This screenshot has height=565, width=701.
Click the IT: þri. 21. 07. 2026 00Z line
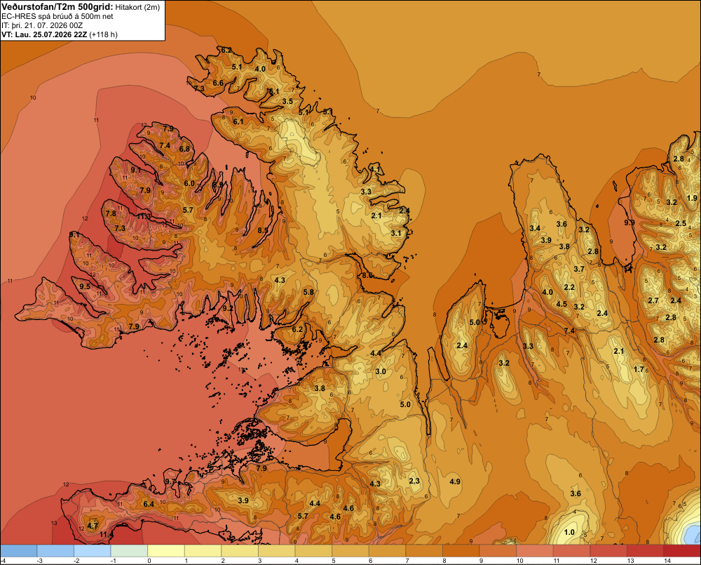click(x=42, y=25)
